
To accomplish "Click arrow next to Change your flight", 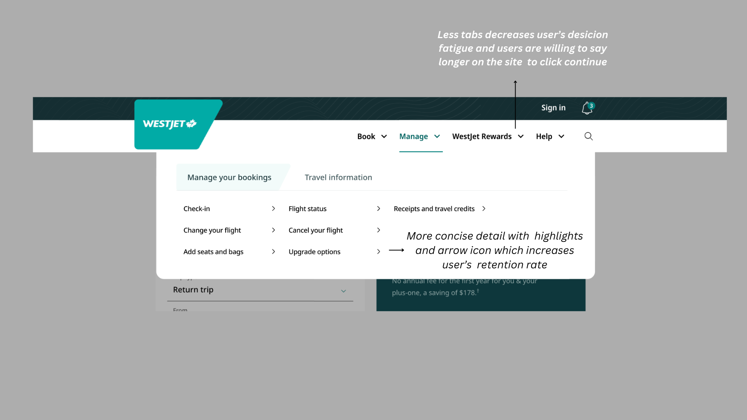I will click(274, 230).
